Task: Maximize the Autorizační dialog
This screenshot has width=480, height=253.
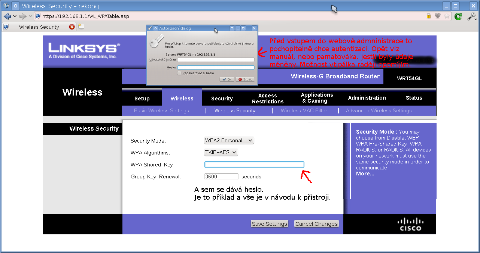Action: click(243, 28)
